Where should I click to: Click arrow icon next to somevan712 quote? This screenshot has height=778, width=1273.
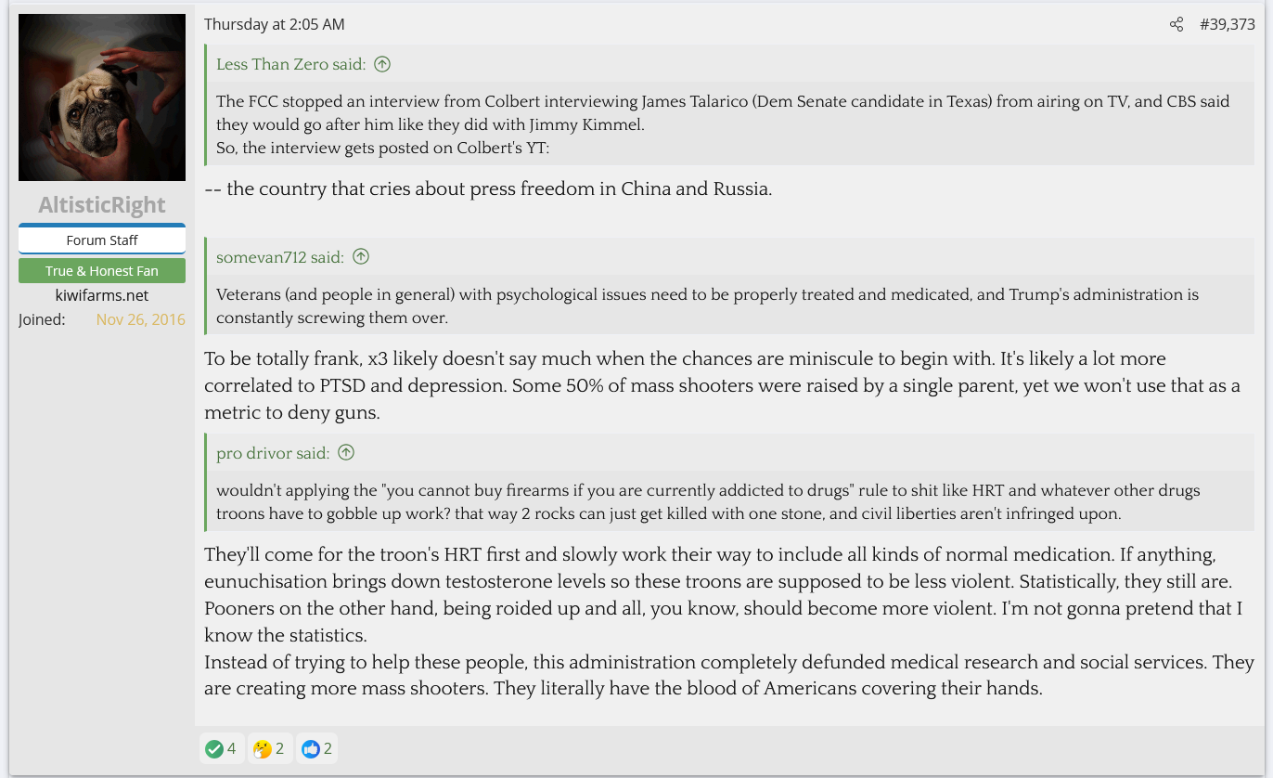point(361,257)
